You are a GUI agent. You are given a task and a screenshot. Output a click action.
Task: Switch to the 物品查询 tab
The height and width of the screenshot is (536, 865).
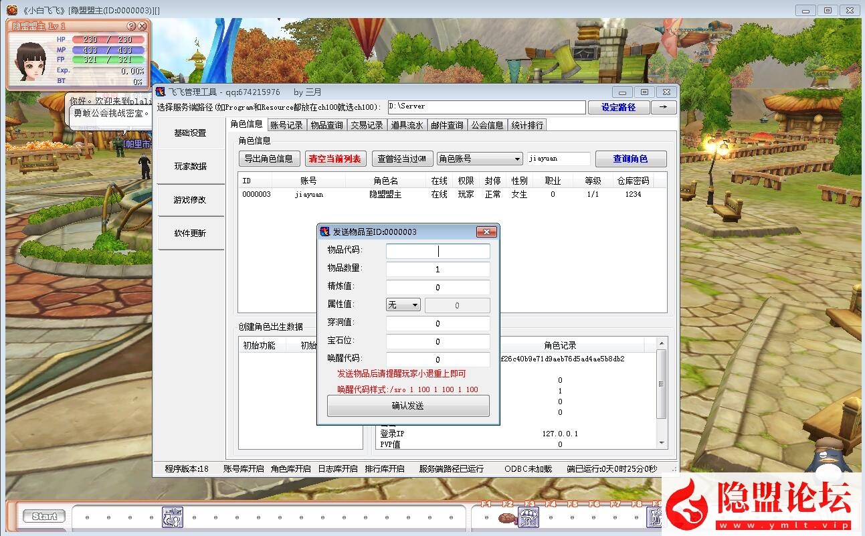[x=326, y=125]
